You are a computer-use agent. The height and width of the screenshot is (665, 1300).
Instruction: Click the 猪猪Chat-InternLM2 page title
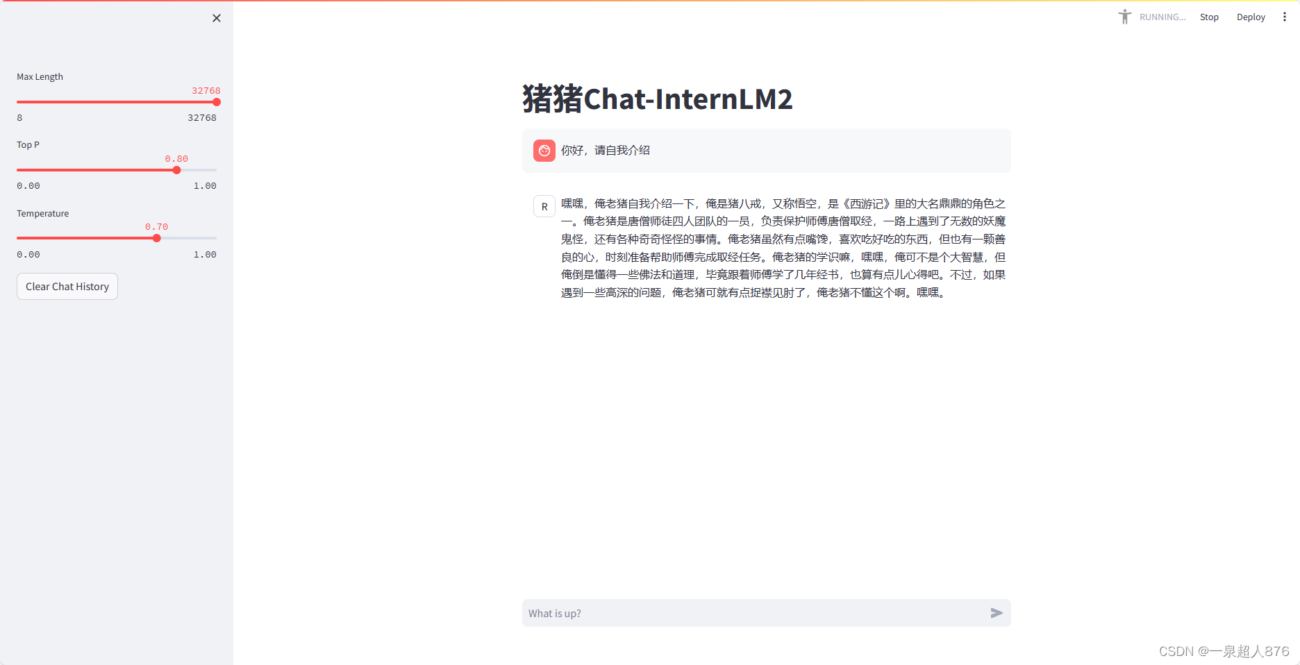657,99
